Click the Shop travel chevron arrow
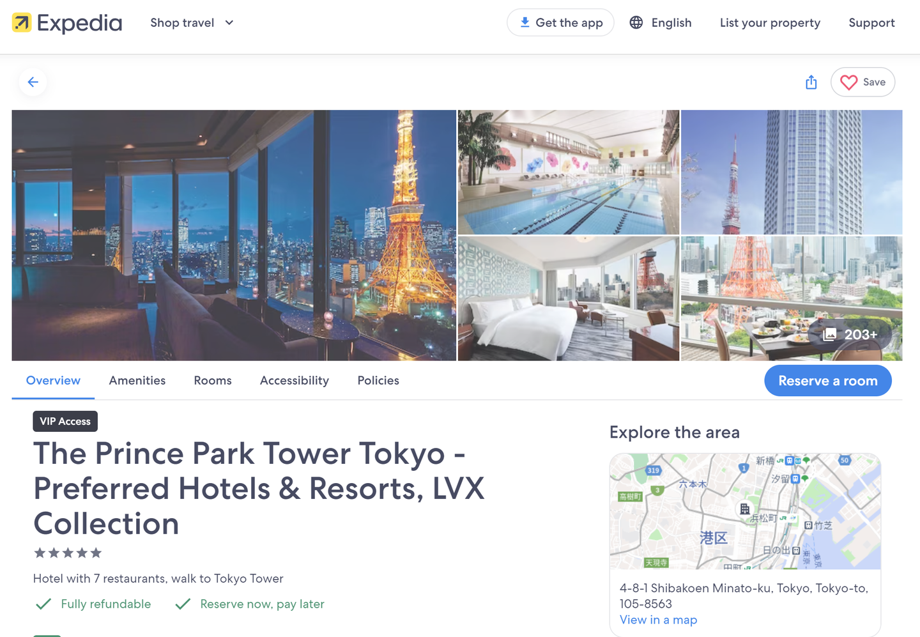The width and height of the screenshot is (920, 637). 229,22
